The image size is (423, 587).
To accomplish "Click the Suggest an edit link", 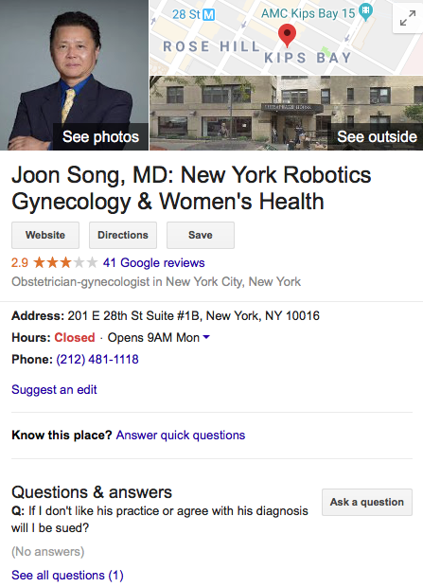I will tap(54, 390).
